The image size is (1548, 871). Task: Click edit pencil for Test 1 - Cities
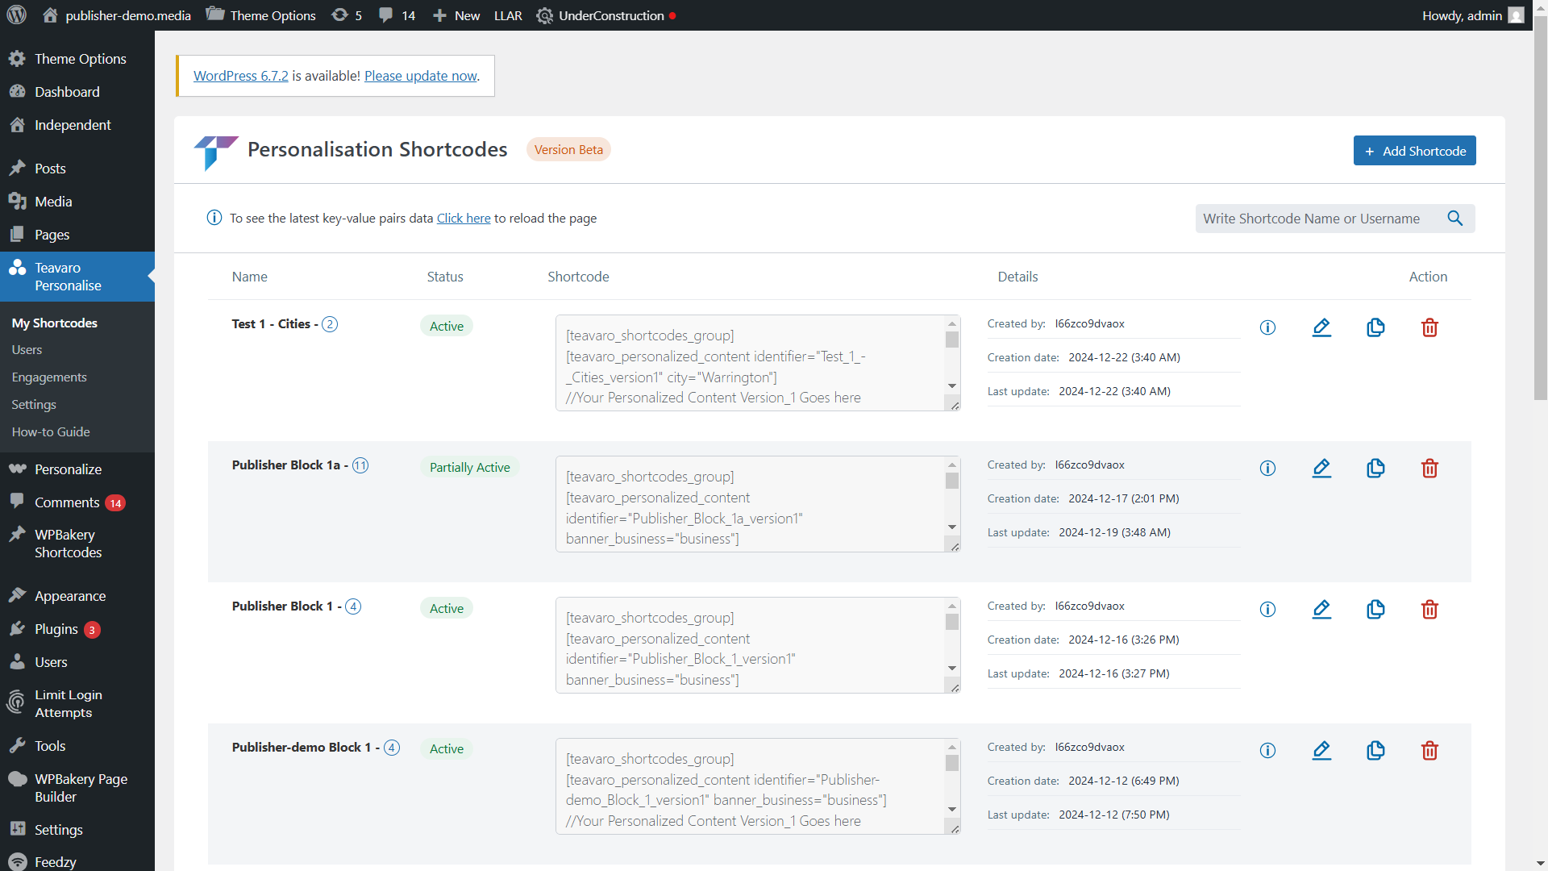point(1321,327)
